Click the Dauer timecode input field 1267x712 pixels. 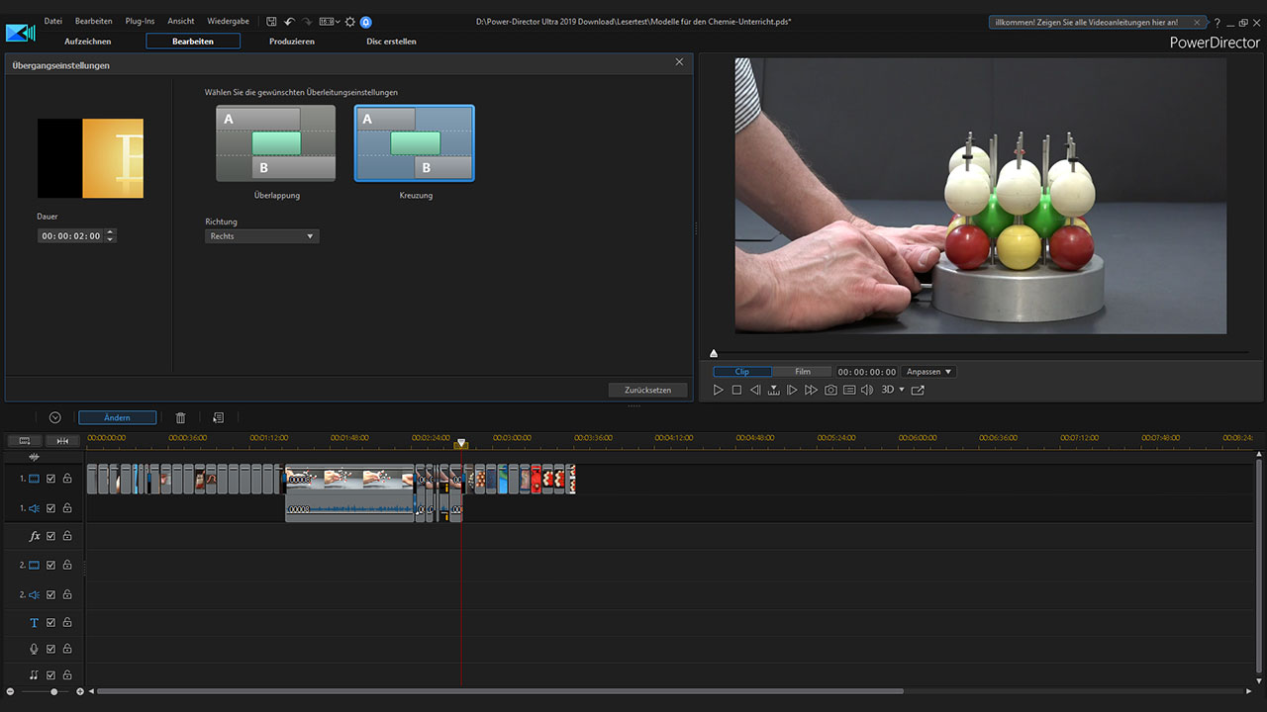pyautogui.click(x=71, y=236)
